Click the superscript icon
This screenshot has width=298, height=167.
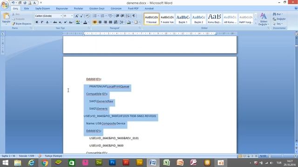[x=65, y=22]
